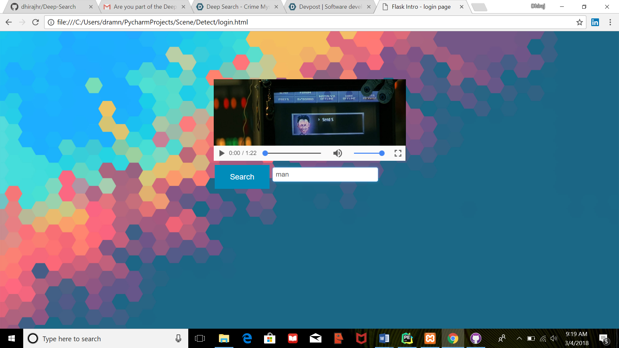Click the page info icon in address bar
This screenshot has height=348, width=619.
pyautogui.click(x=51, y=22)
